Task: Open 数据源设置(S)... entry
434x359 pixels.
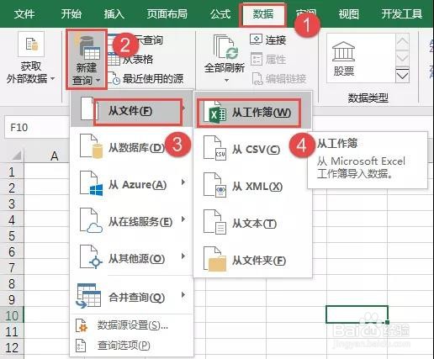Action: coord(133,325)
